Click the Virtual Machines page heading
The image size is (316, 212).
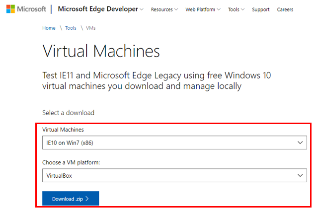(x=101, y=51)
